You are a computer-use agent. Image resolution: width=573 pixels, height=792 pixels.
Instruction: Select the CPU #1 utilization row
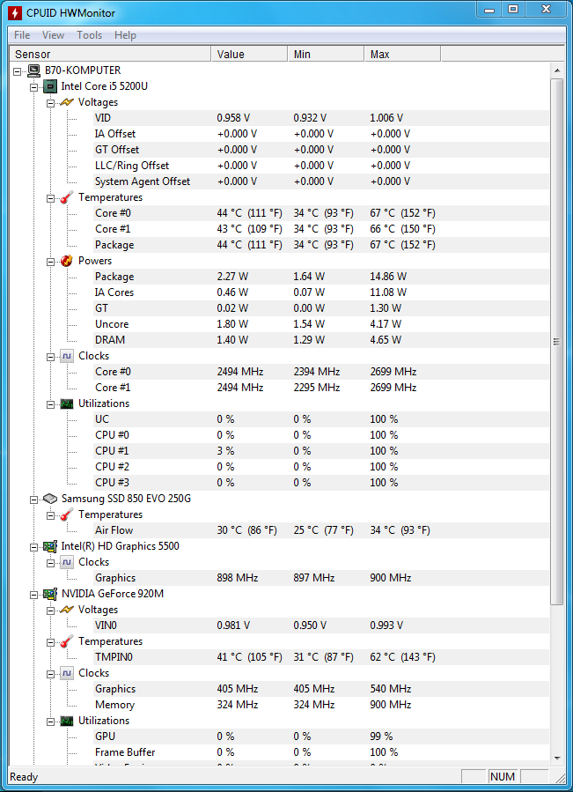321,451
